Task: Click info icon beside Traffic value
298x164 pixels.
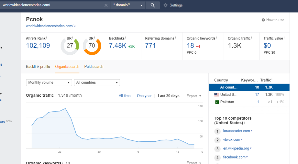Action: pos(284,38)
